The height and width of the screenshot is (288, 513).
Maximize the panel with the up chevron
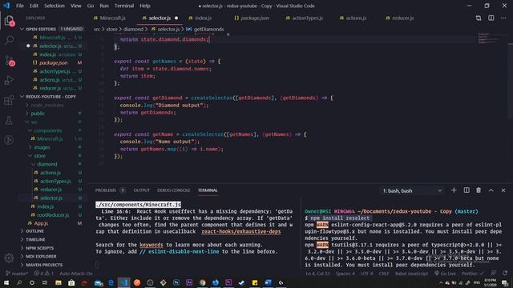click(x=491, y=190)
